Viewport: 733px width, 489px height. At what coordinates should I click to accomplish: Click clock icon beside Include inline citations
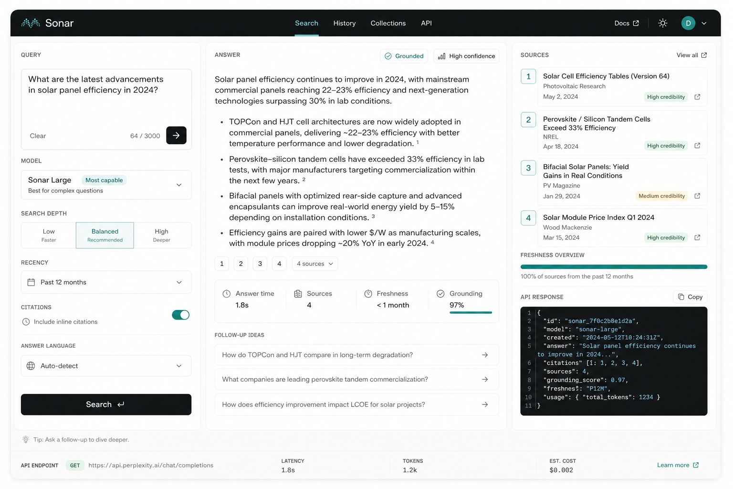(26, 322)
